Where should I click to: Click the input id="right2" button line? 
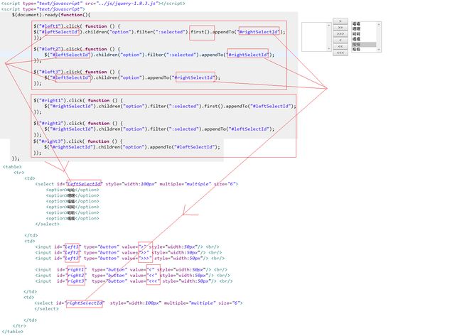tap(133, 276)
